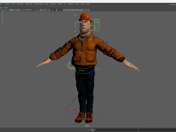Open the Arnold menu

pyautogui.click(x=83, y=4)
